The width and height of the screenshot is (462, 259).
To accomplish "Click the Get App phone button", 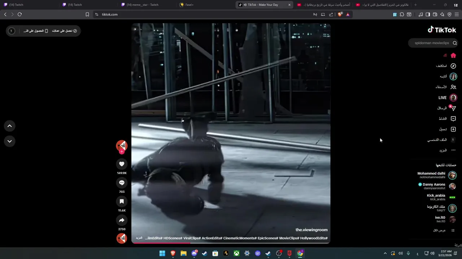I will point(36,31).
